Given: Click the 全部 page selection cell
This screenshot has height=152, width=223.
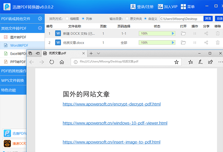Looking at the screenshot, I should pos(124,43).
